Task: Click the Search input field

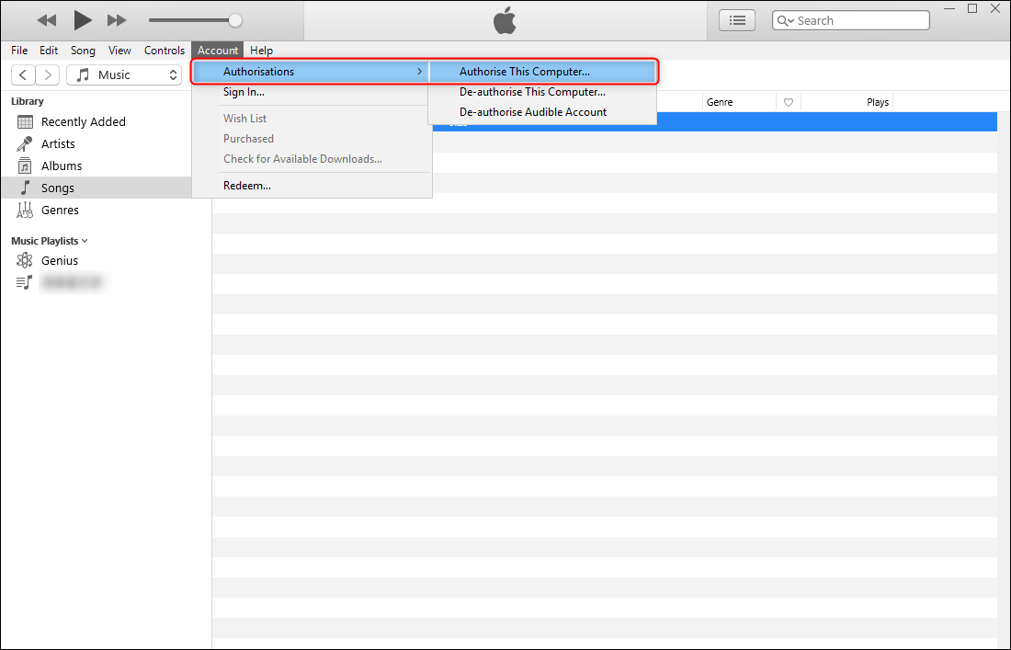Action: (x=850, y=20)
